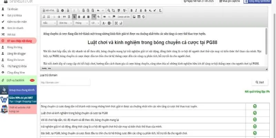Screen dimensions: 276x138
Task: Click the Create Div Container icon
Action: 69,17
